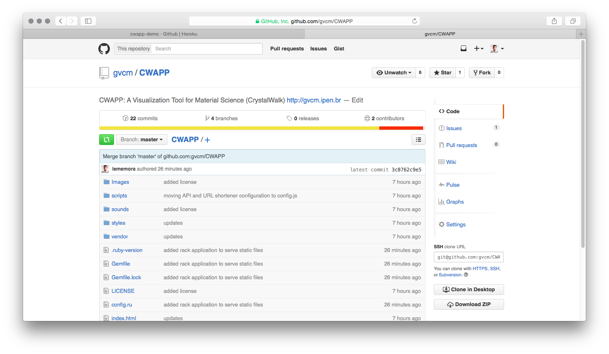Click Download ZIP button

pyautogui.click(x=469, y=304)
